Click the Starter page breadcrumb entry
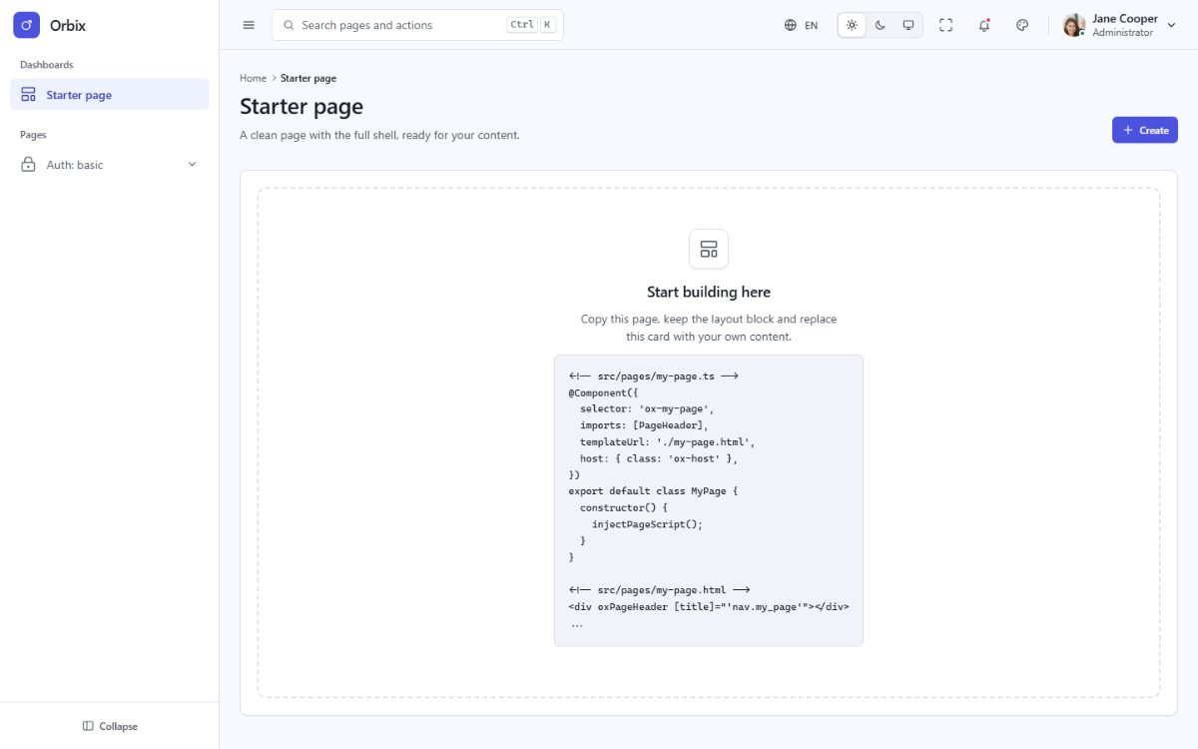The height and width of the screenshot is (749, 1198). pyautogui.click(x=308, y=78)
